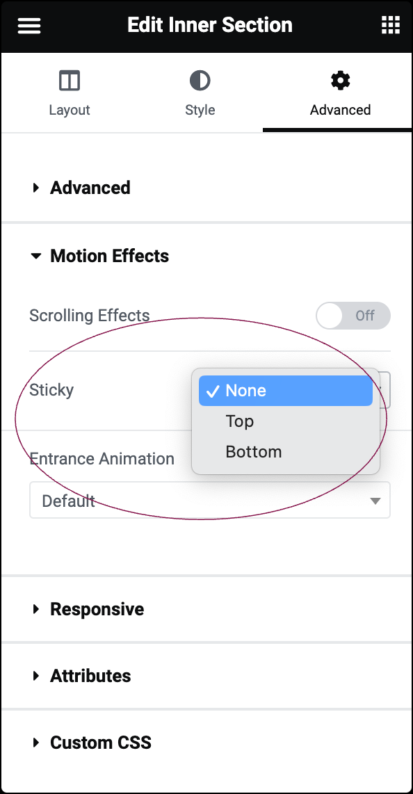The image size is (413, 794).
Task: Select Top from the Sticky options
Action: [x=239, y=421]
